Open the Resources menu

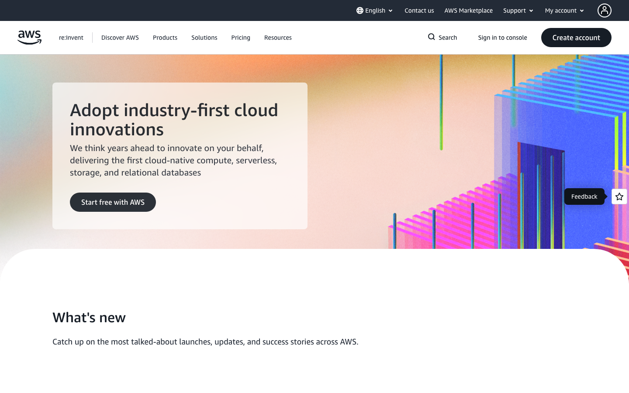point(278,38)
